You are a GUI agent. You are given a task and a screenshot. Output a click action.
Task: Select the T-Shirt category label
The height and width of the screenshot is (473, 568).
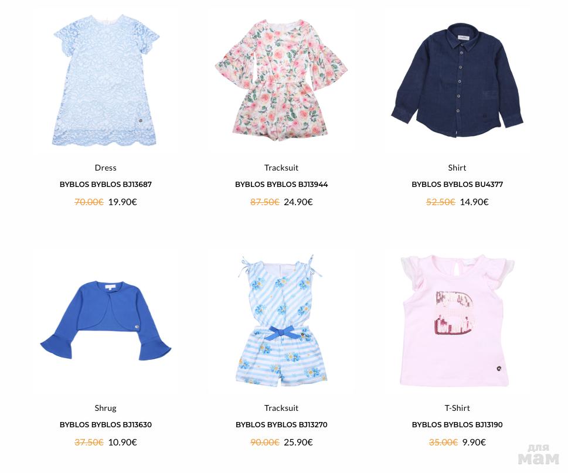(x=457, y=408)
